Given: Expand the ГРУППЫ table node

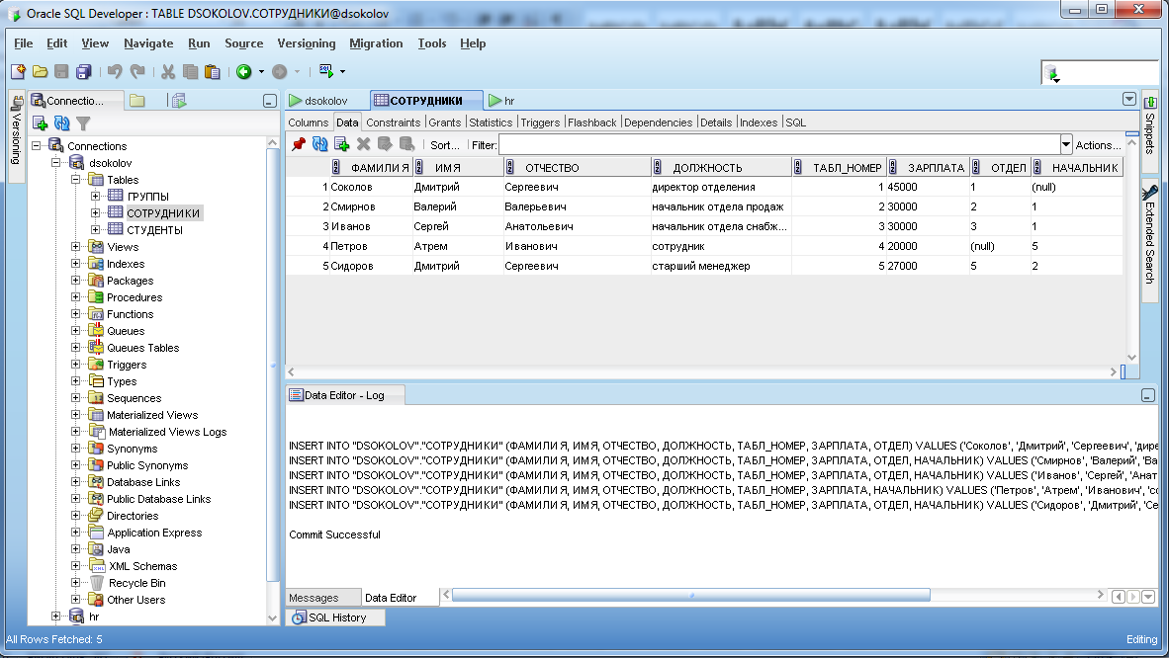Looking at the screenshot, I should [95, 196].
